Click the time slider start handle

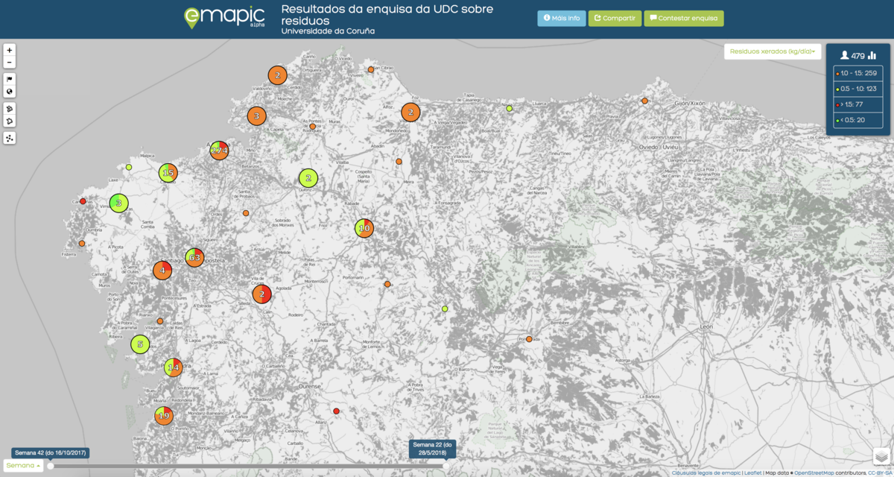51,466
